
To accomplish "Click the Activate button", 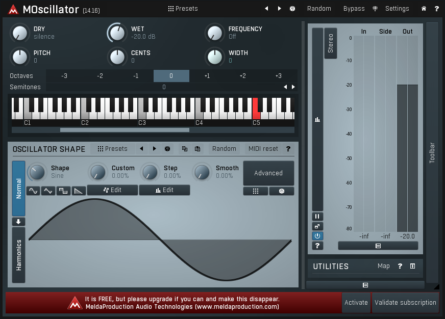I will [356, 302].
